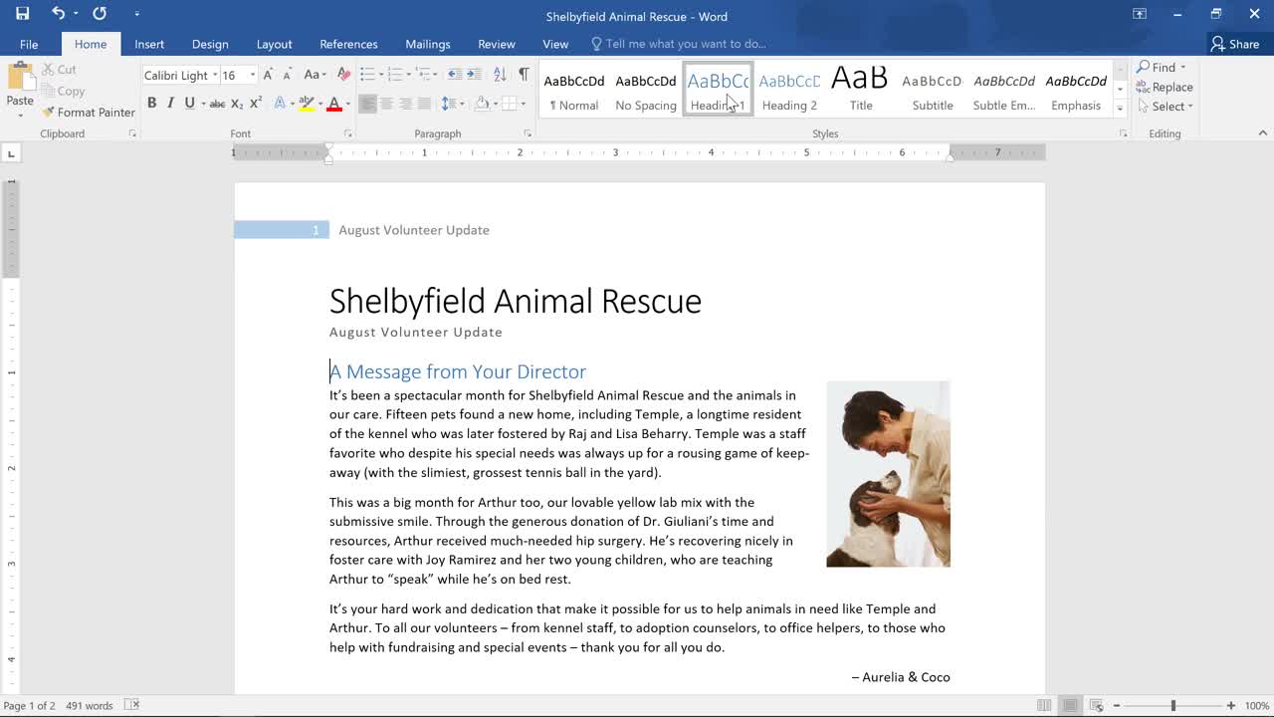Apply the text highlight color
1274x717 pixels.
click(306, 104)
